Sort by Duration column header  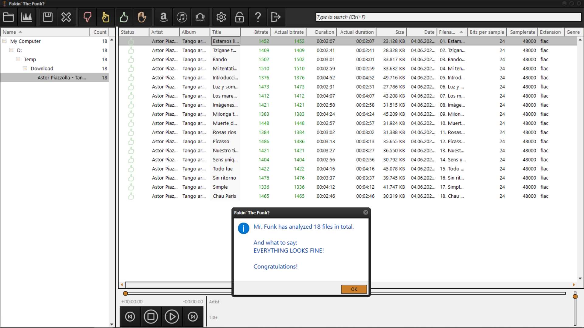click(x=322, y=32)
